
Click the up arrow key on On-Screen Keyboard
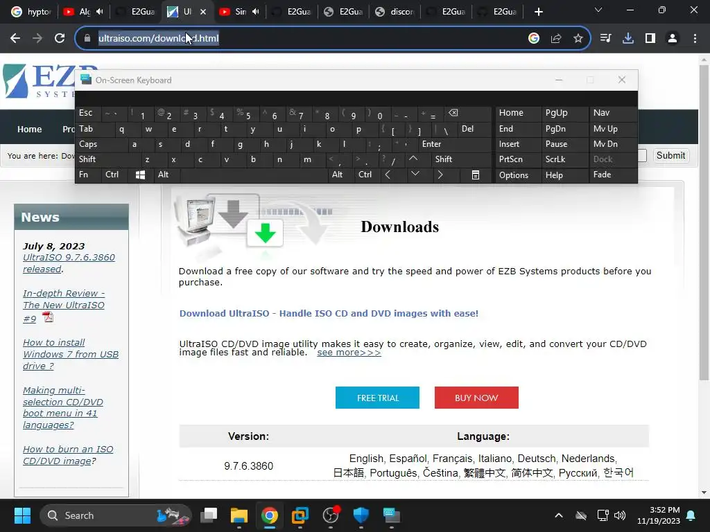tap(413, 159)
